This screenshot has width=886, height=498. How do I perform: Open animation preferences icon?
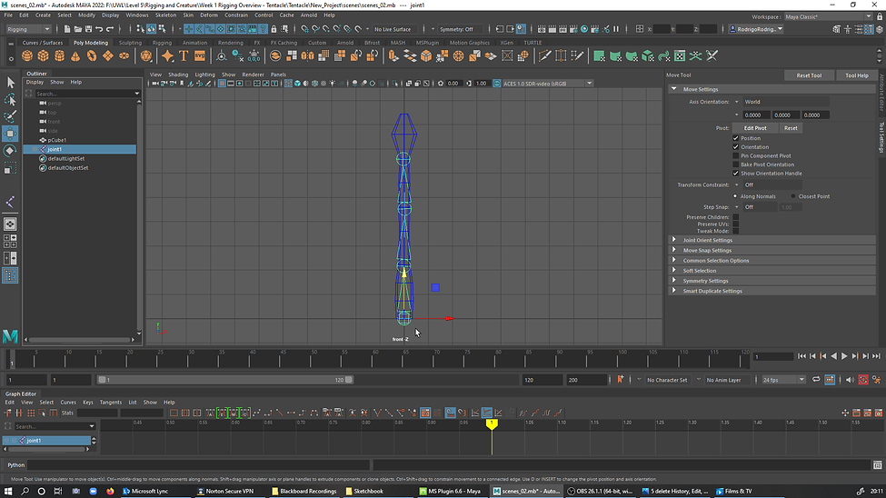pos(876,380)
